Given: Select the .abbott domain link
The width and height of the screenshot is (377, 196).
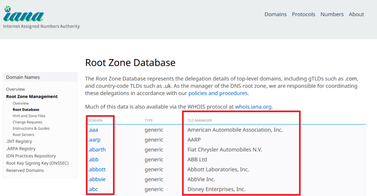Looking at the screenshot, I should point(97,169).
